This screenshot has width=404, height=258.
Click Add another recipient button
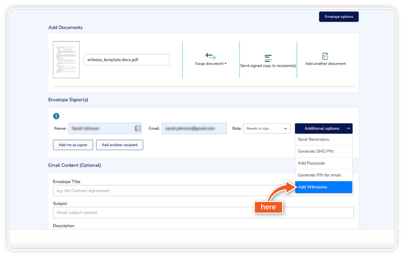click(120, 145)
